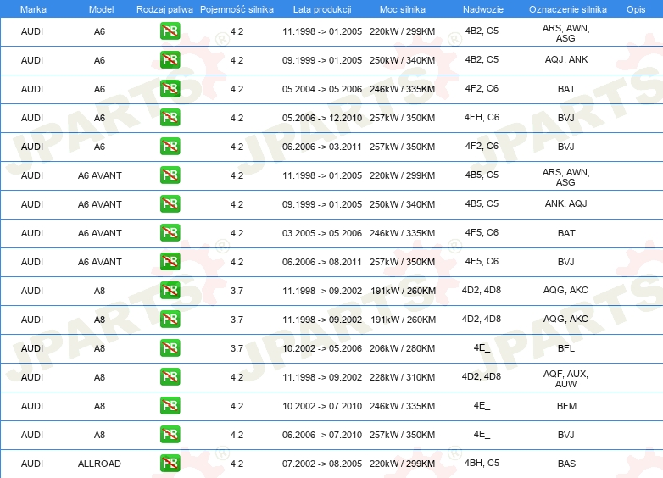Select the date cell 03.2005 -> 05.2006
Viewport: 663px width, 478px height.
click(x=322, y=233)
